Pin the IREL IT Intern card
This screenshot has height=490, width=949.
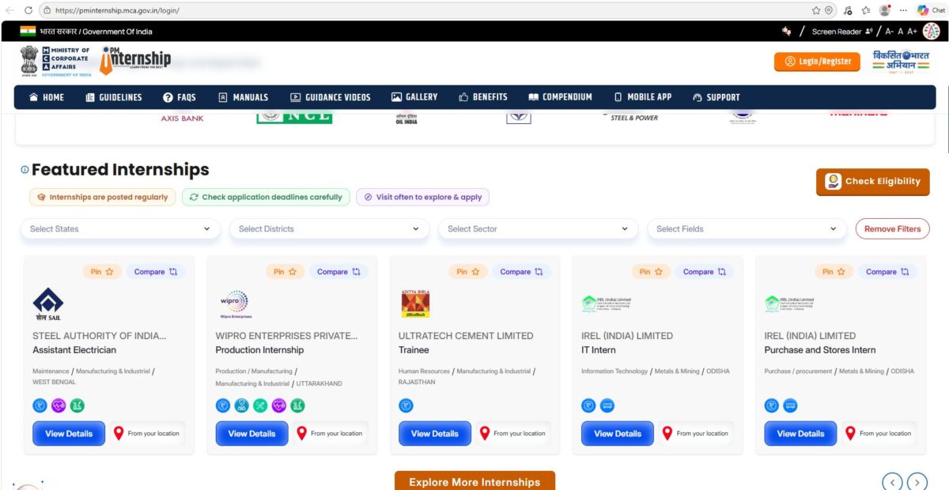[x=650, y=272]
